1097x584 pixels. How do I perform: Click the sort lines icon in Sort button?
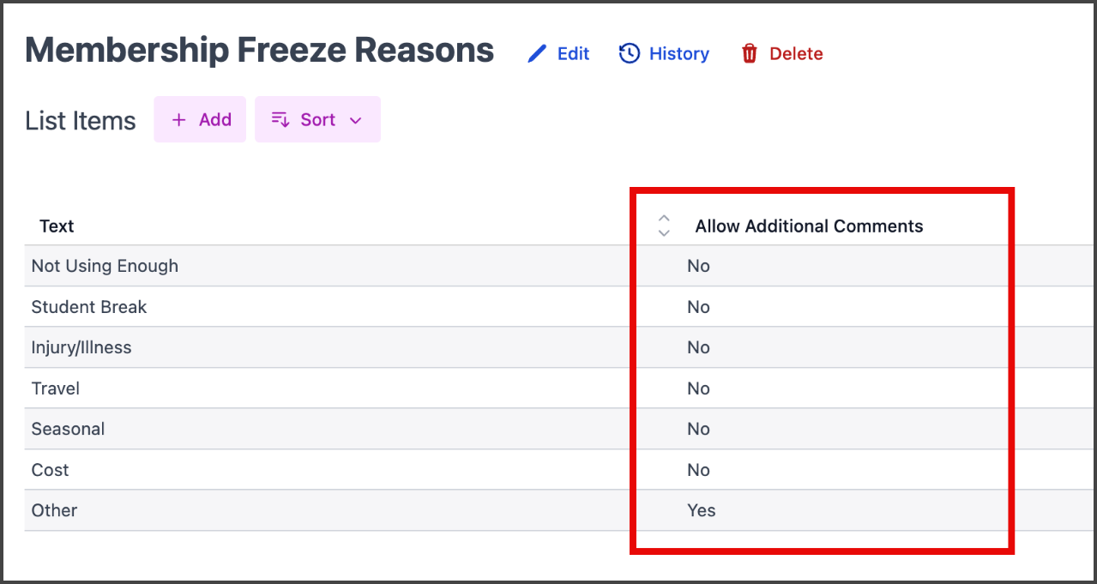tap(280, 120)
